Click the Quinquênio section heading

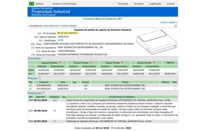pos(34,58)
